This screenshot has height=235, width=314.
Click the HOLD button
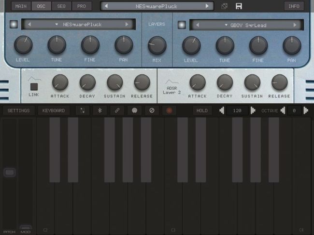pos(202,111)
